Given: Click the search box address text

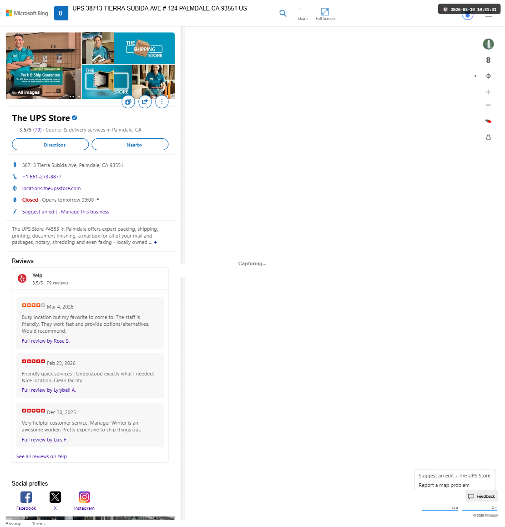Looking at the screenshot, I should (160, 8).
